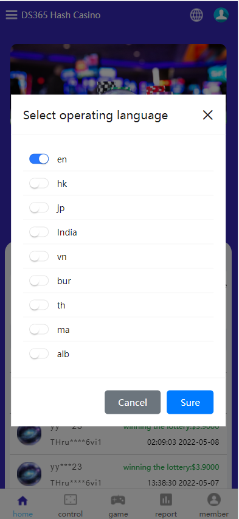Turn on the bur language switch
Screen dimensions: 239x519
click(39, 281)
